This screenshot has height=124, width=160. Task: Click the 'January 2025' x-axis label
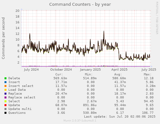tap(90, 70)
